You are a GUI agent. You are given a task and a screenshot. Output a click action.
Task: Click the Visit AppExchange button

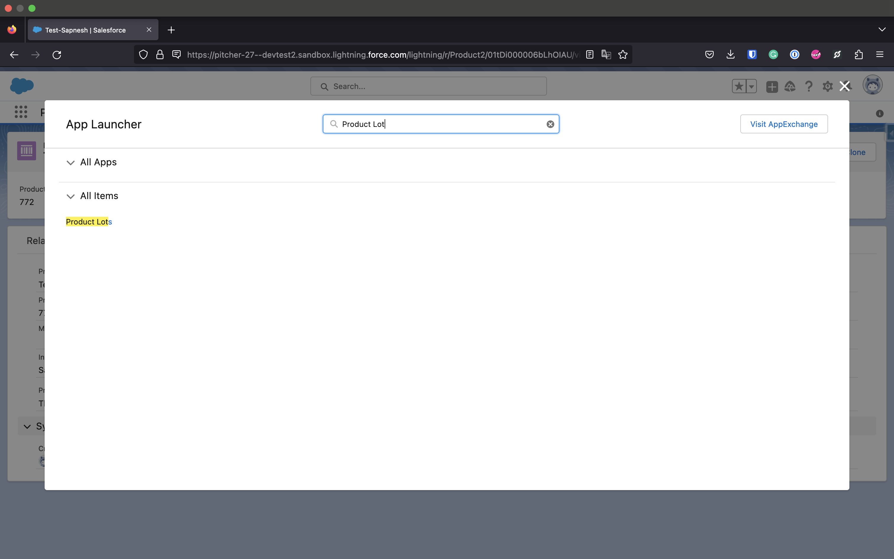click(783, 124)
